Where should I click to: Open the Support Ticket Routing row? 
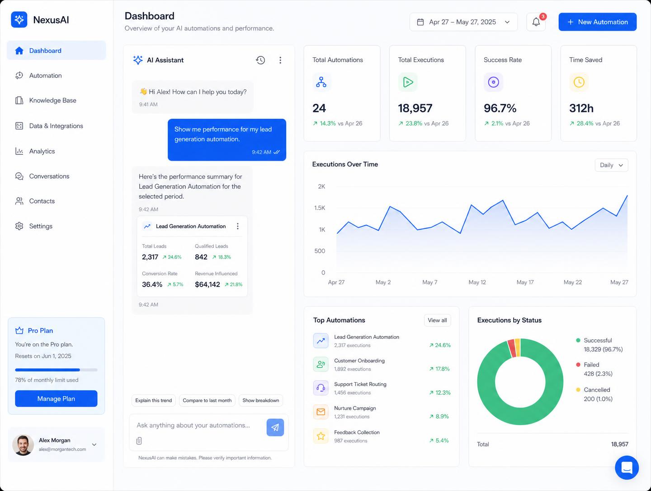[382, 388]
